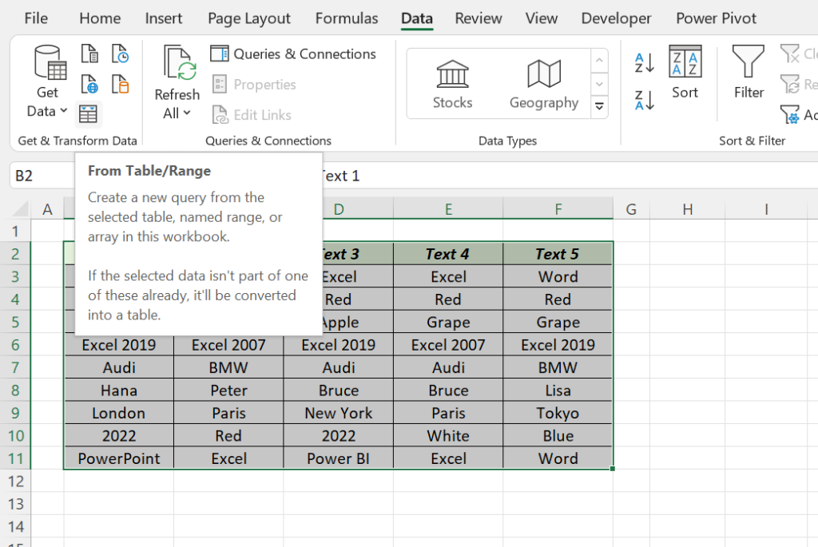Click the Sort button
Image resolution: width=818 pixels, height=547 pixels.
click(685, 76)
